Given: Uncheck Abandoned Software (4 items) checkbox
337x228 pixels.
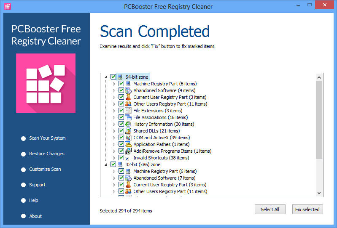Looking at the screenshot, I should click(x=121, y=90).
